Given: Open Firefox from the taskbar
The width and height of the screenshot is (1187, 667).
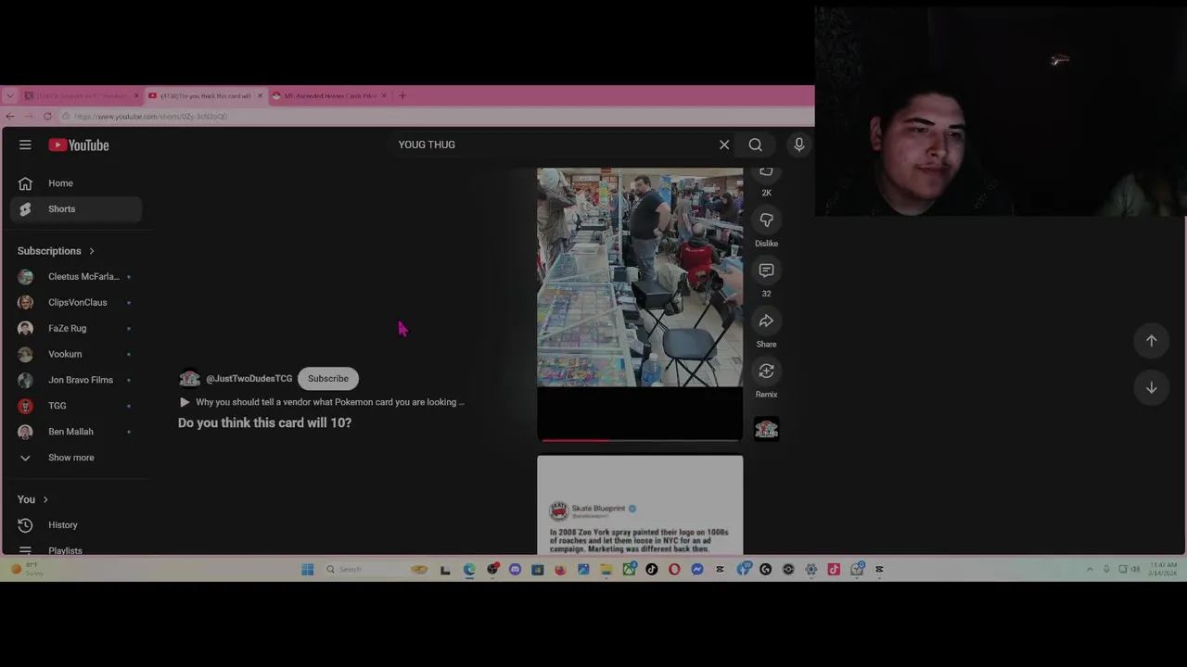Looking at the screenshot, I should pyautogui.click(x=560, y=570).
